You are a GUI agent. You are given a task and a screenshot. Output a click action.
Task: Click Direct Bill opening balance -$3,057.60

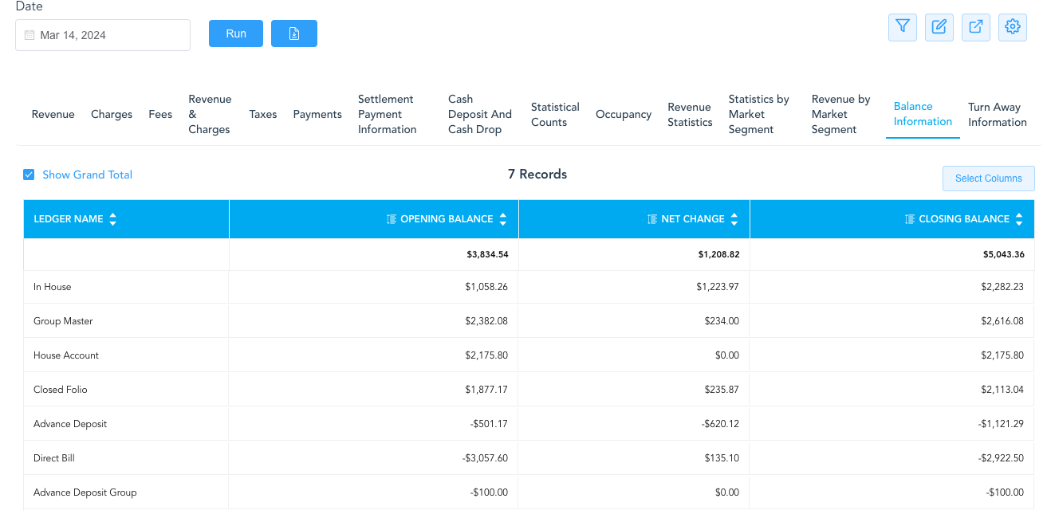485,458
